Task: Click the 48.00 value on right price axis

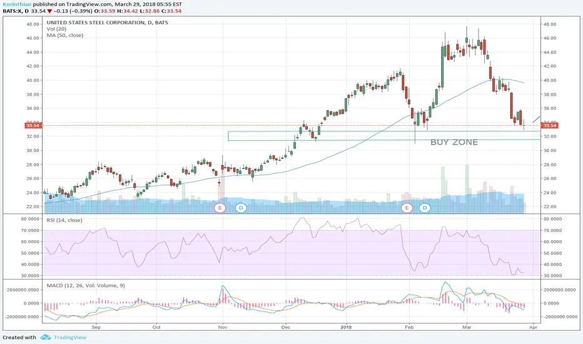Action: coord(550,24)
